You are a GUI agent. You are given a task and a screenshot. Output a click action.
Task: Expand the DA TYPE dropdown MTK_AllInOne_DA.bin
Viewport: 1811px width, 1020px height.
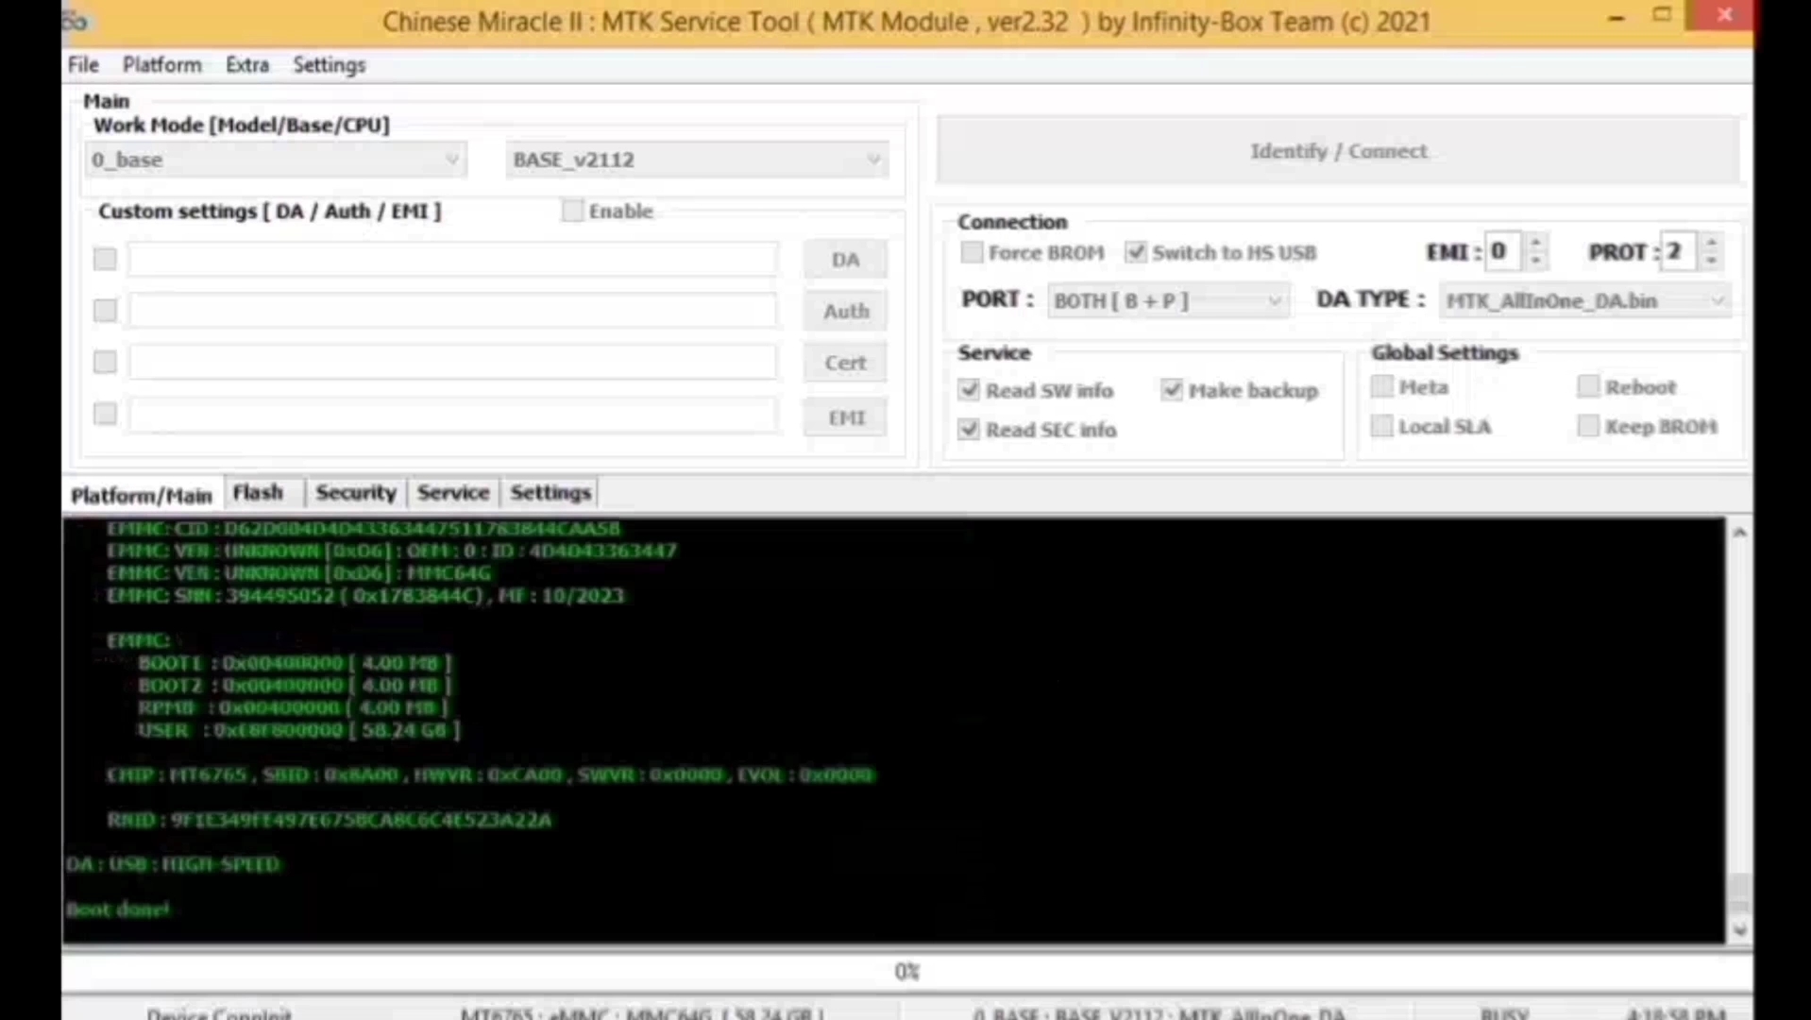pos(1584,300)
